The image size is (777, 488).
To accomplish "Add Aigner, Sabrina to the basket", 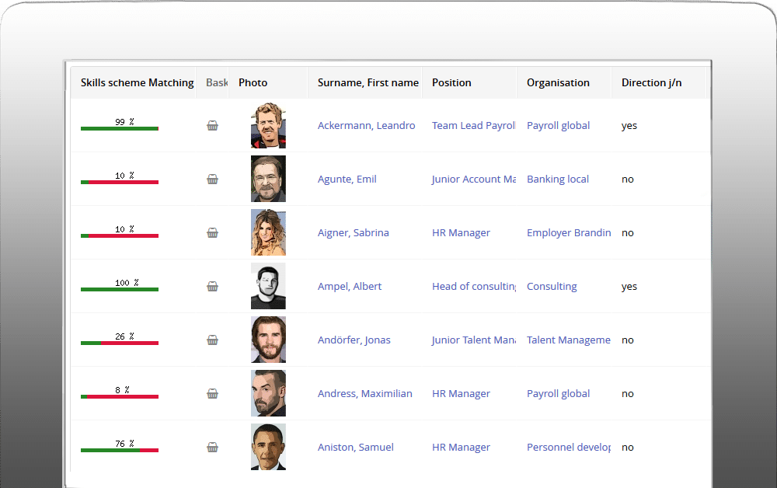I will tap(212, 233).
